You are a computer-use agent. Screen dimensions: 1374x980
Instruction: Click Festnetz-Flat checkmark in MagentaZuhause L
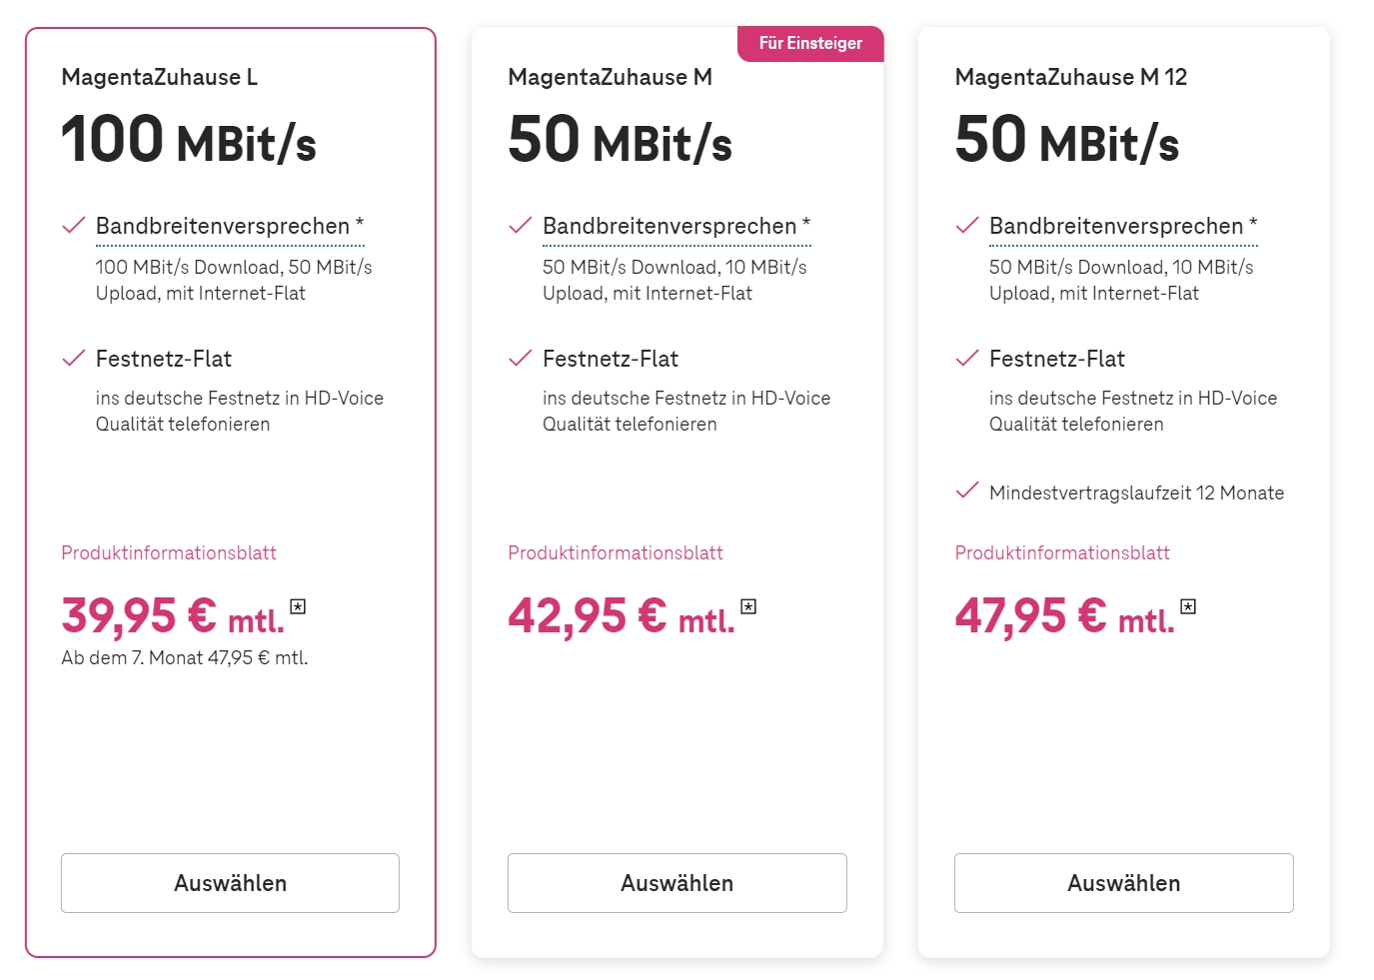[73, 359]
